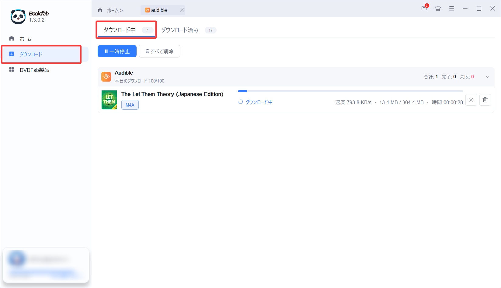This screenshot has height=288, width=501.
Task: Click the 時間 00:00:28 text
Action: [x=447, y=102]
